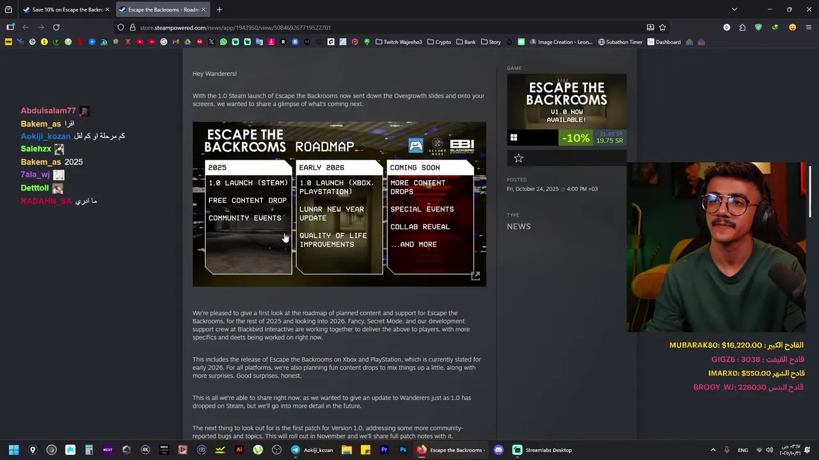This screenshot has height=460, width=819.
Task: Open the Firefox application menu
Action: coord(809,27)
